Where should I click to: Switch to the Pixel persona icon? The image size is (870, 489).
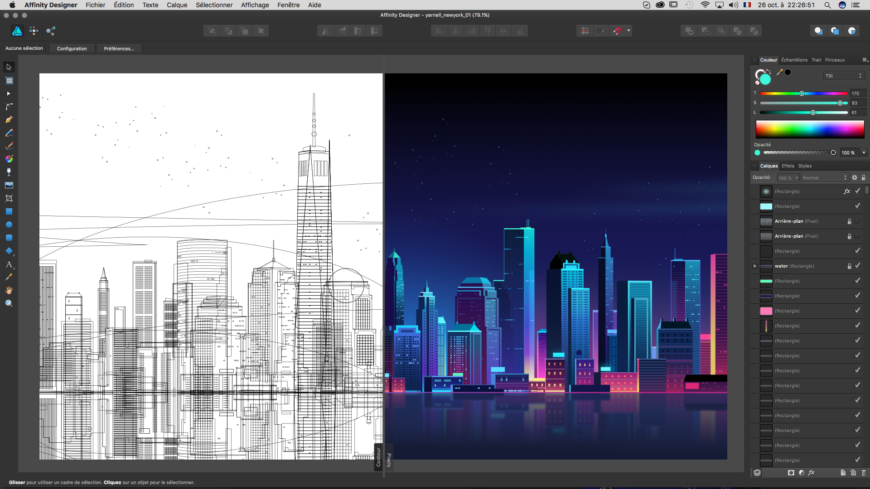click(34, 31)
